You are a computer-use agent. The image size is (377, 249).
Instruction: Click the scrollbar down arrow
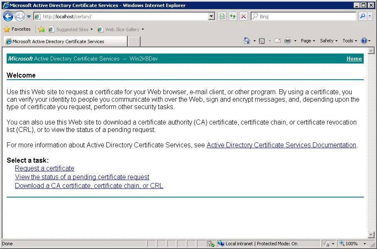tap(371, 235)
